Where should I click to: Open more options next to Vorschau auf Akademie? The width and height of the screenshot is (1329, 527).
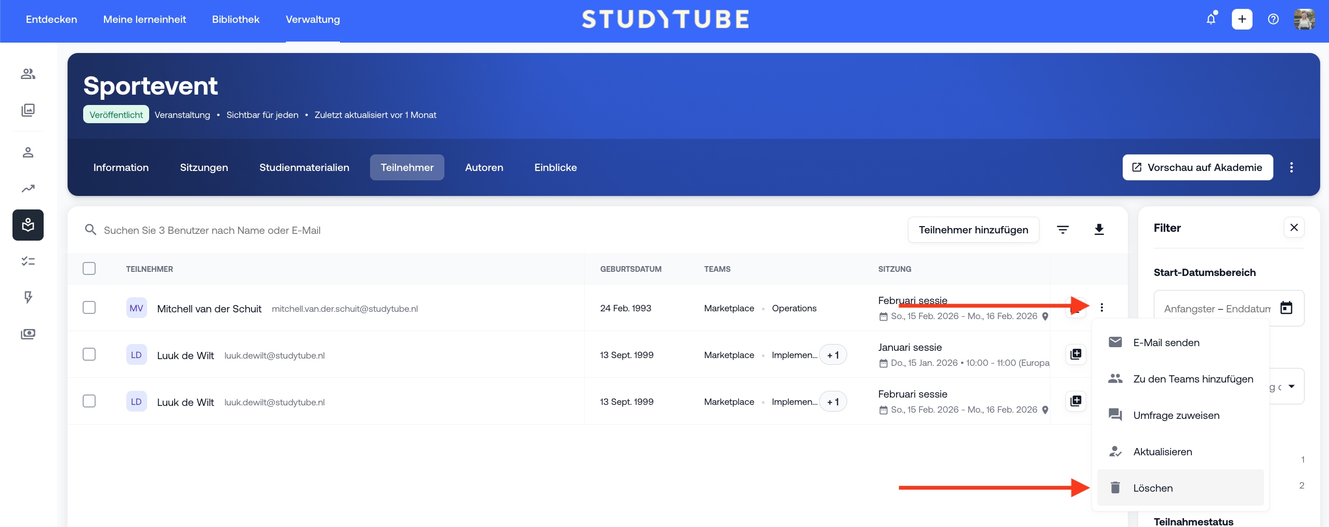coord(1292,167)
